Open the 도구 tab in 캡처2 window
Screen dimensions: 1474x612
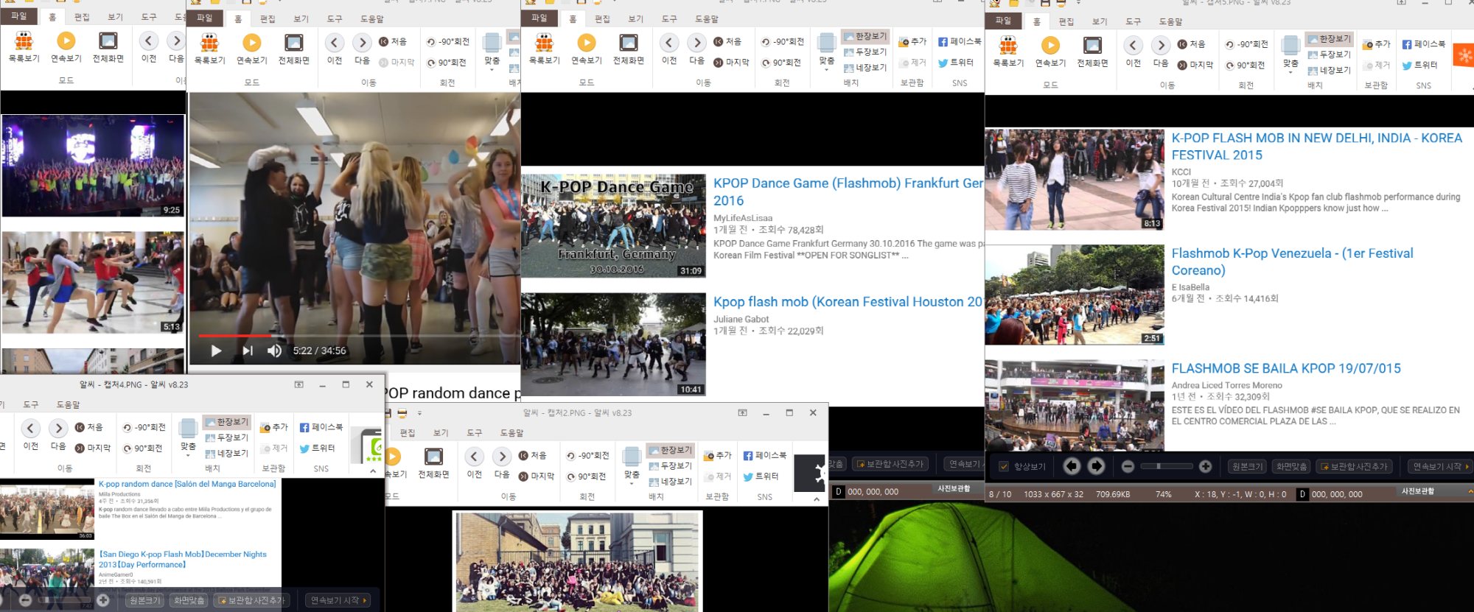pos(474,432)
